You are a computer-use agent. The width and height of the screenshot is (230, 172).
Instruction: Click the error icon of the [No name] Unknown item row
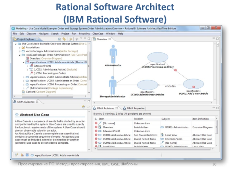[x=96, y=123]
